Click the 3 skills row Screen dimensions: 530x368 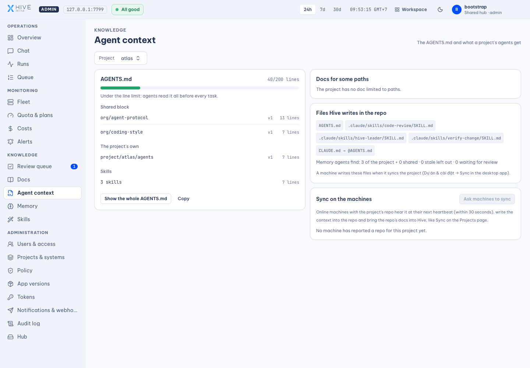(x=200, y=182)
